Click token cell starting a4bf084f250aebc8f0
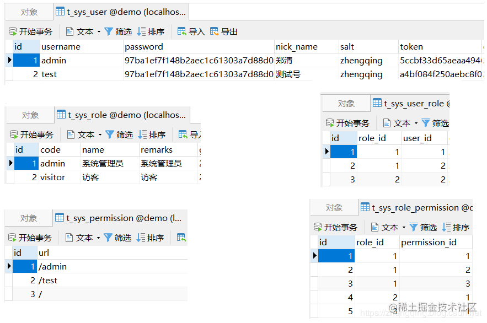This screenshot has width=487, height=323. 441,74
